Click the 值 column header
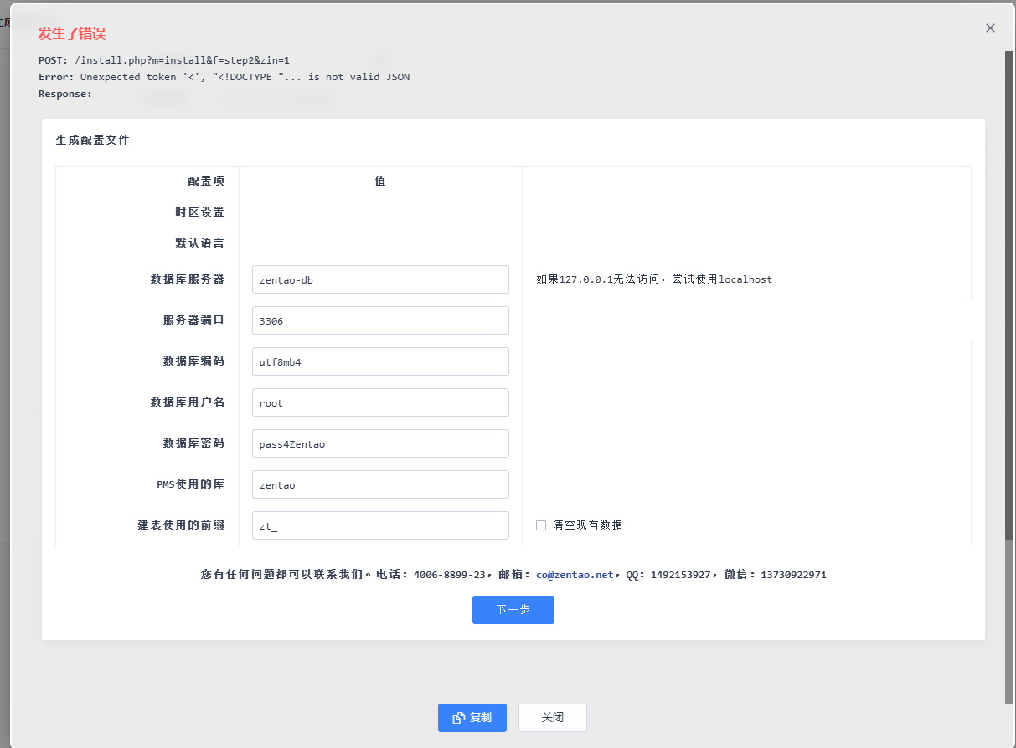Viewport: 1016px width, 748px height. [x=380, y=181]
